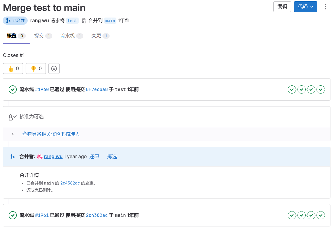Click the 编辑 button
This screenshot has width=333, height=229.
tap(282, 7)
